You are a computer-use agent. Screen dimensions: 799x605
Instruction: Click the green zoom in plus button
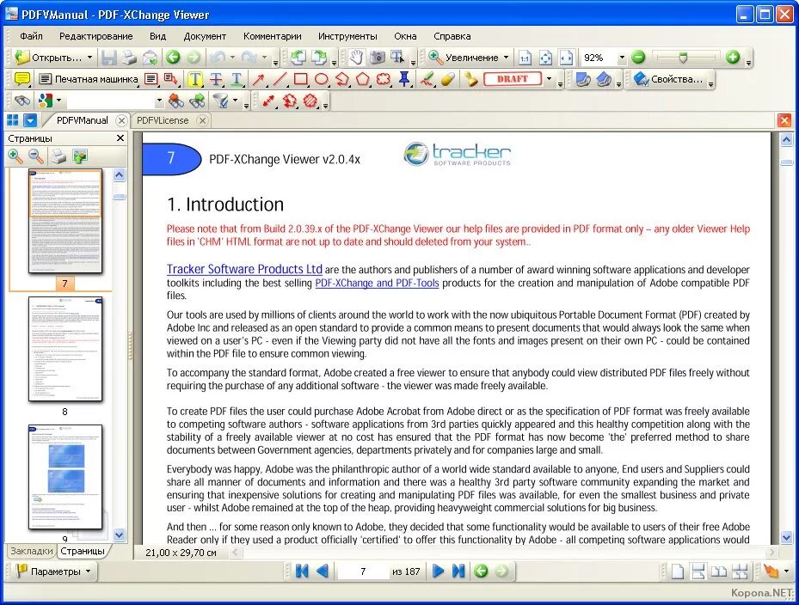(x=733, y=58)
